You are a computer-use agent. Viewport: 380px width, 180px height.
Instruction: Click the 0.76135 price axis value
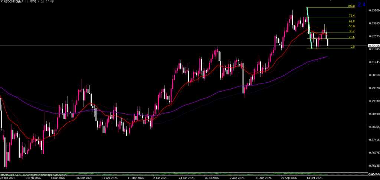[x=373, y=166]
